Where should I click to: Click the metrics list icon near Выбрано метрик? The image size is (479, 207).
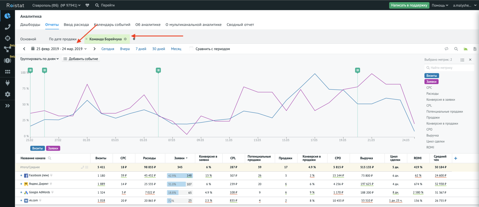click(462, 60)
